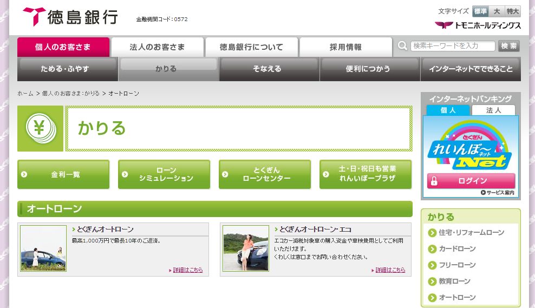Click the 検索 search button
Viewport: 535px width, 308px height.
tap(508, 45)
